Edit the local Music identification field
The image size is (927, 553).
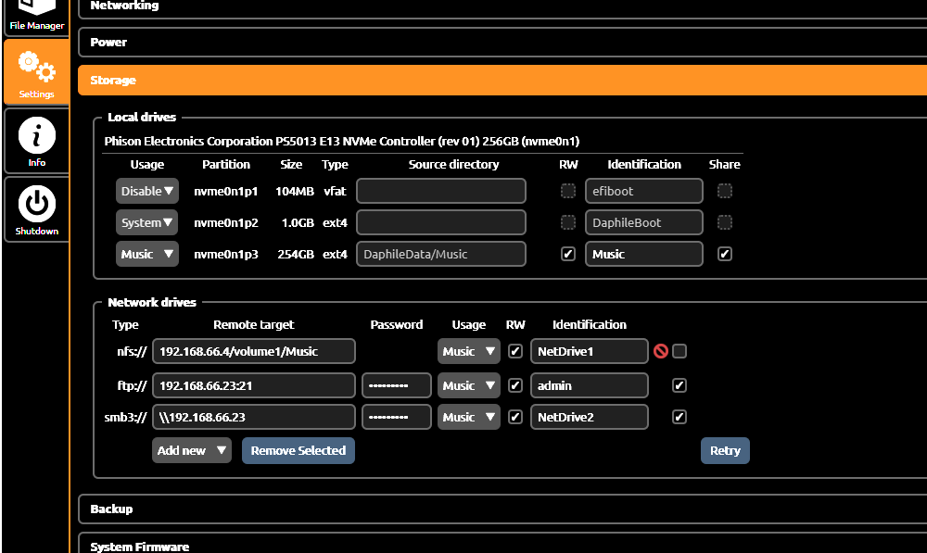[644, 254]
